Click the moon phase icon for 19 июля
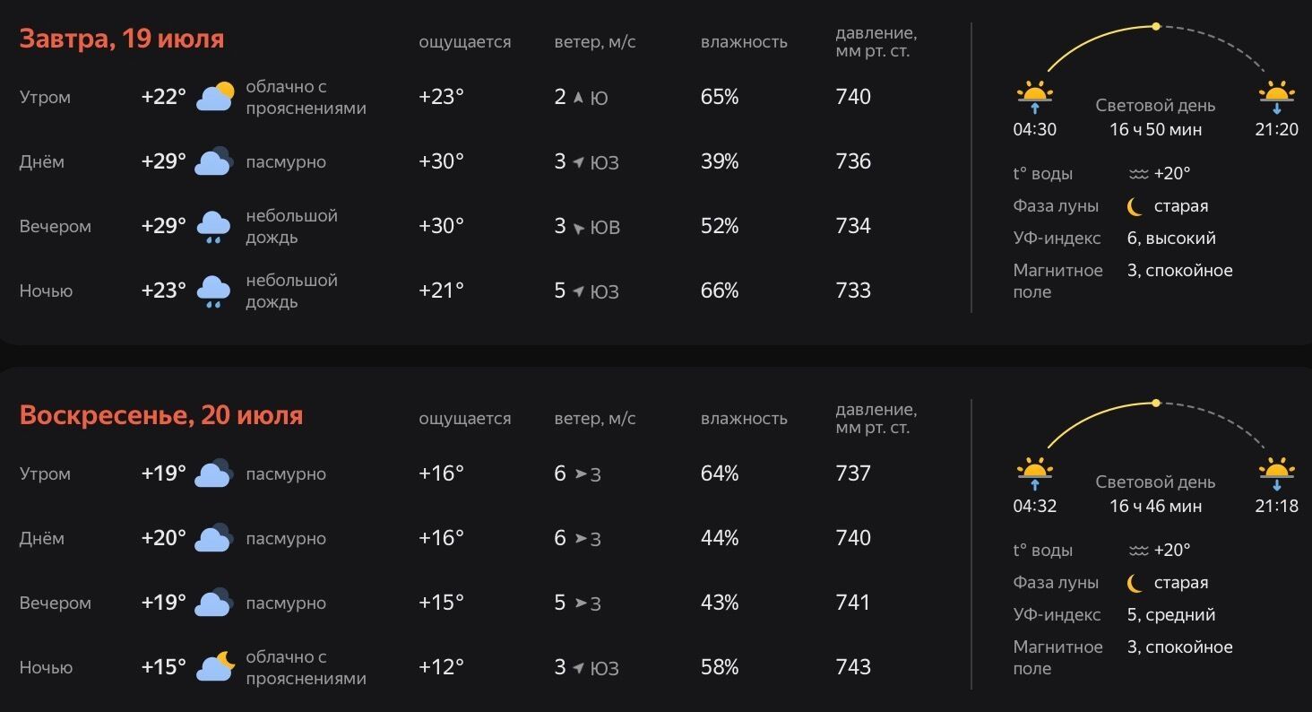 pos(1135,206)
